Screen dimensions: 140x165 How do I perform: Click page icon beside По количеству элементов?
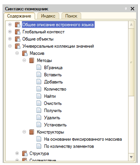click(39, 146)
